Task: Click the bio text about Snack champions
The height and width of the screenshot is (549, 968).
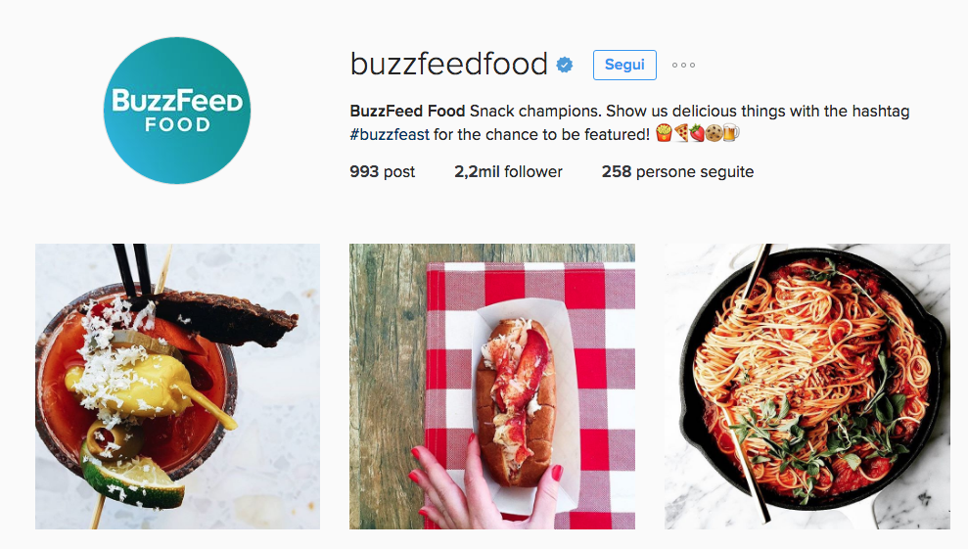Action: pos(629,122)
